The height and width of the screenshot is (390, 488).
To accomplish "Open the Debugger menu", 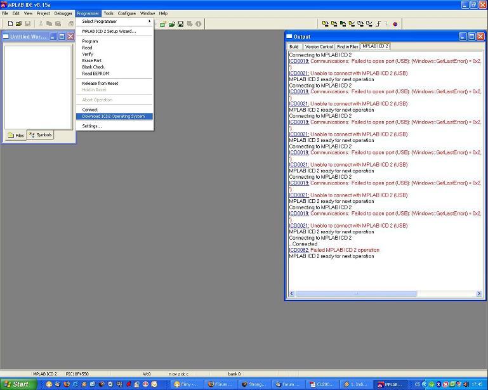I will (63, 13).
